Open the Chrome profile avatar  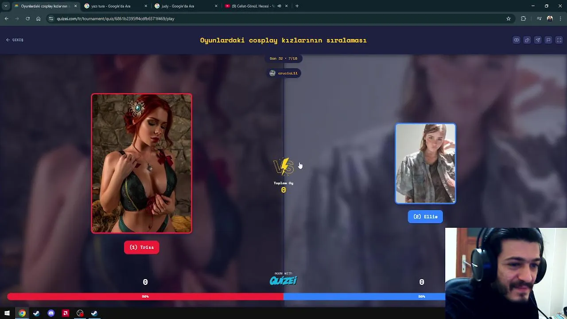[x=550, y=19]
